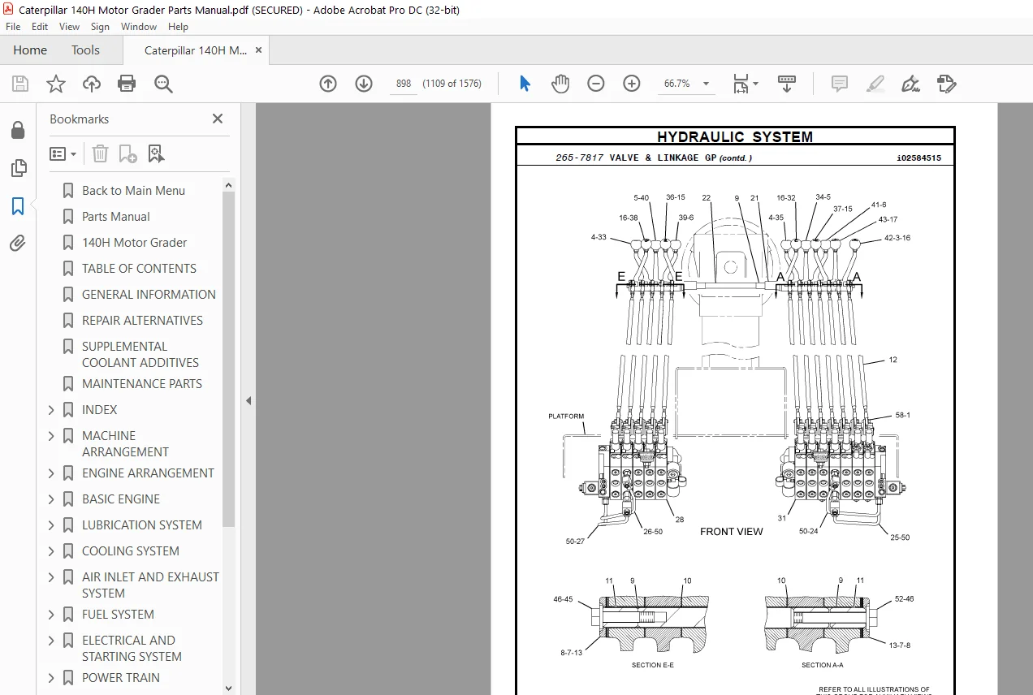Screen dimensions: 1033x695
Task: Zoom in with the plus icon
Action: [632, 84]
